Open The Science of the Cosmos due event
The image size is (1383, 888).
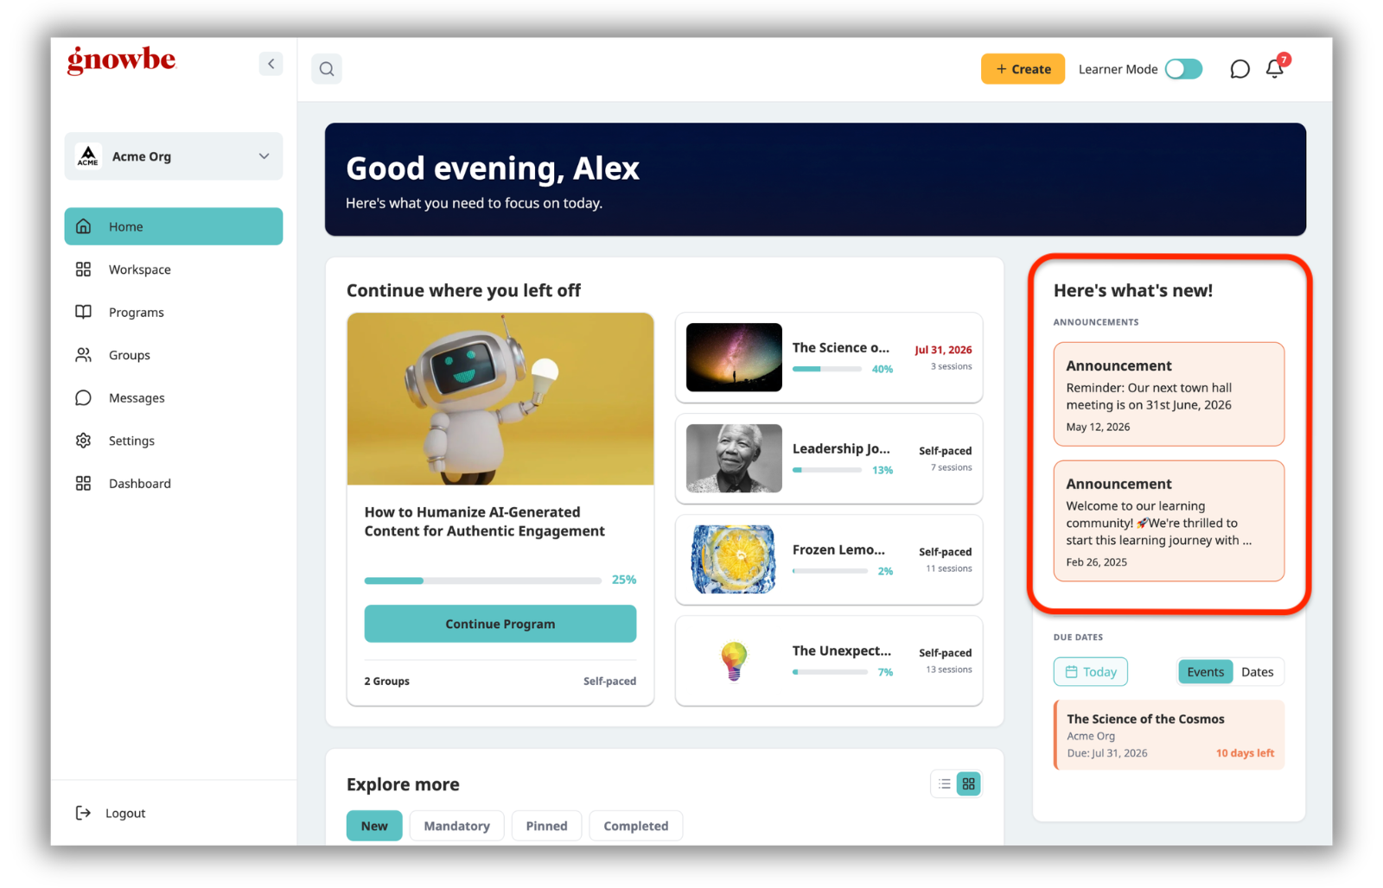1169,734
